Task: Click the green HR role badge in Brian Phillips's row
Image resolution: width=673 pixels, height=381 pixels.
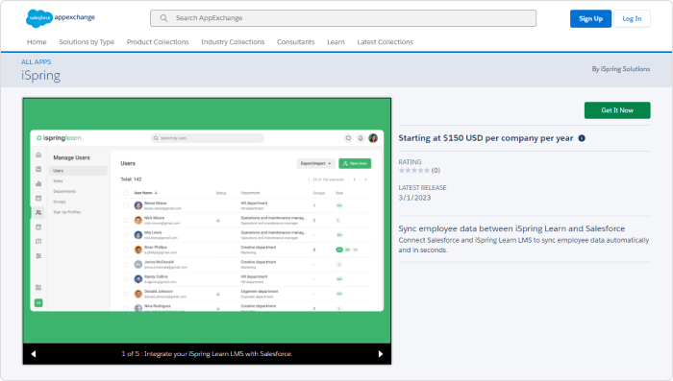Action: tap(339, 250)
